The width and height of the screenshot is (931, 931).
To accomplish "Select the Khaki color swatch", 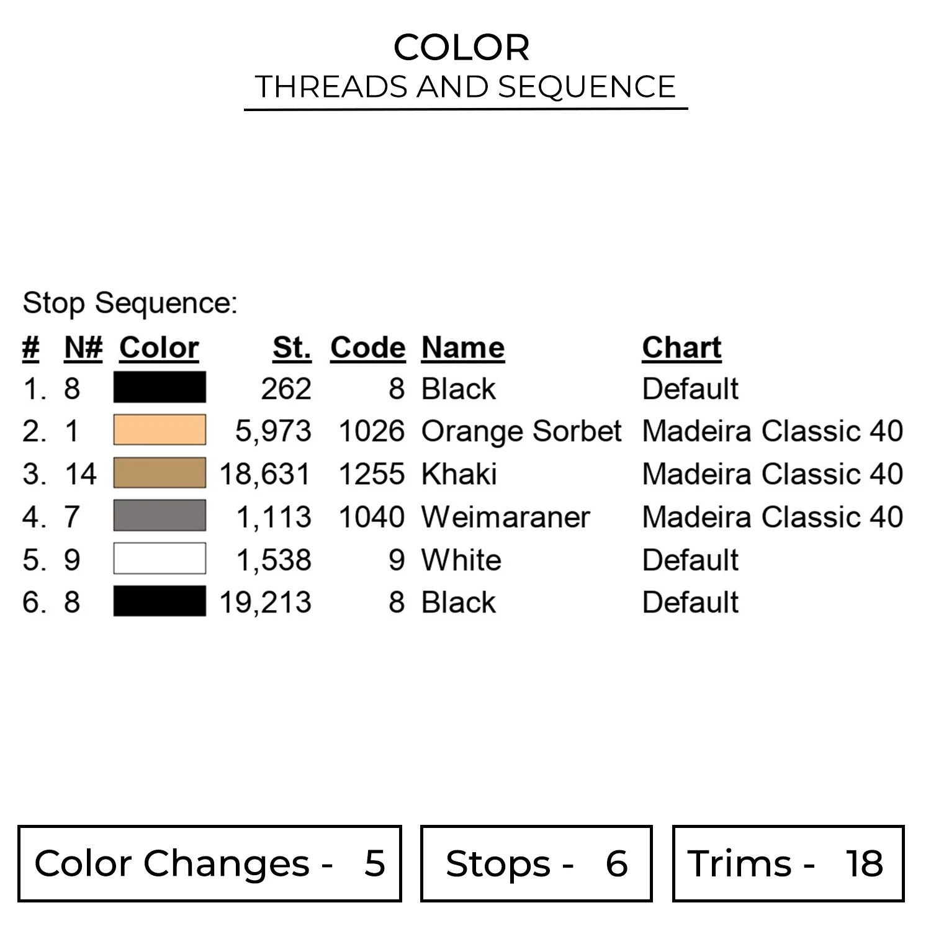I will 160,473.
